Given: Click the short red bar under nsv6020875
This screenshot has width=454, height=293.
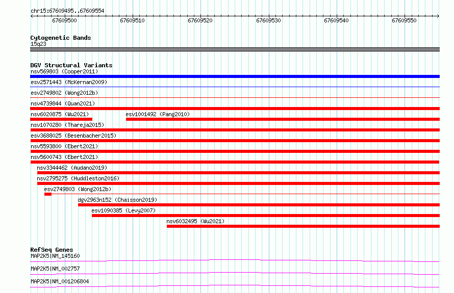Looking at the screenshot, I should point(61,119).
